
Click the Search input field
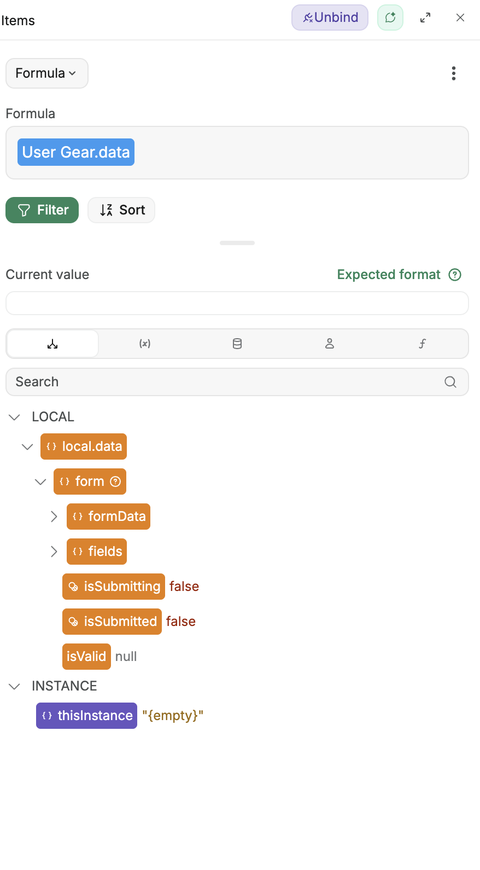click(x=224, y=382)
